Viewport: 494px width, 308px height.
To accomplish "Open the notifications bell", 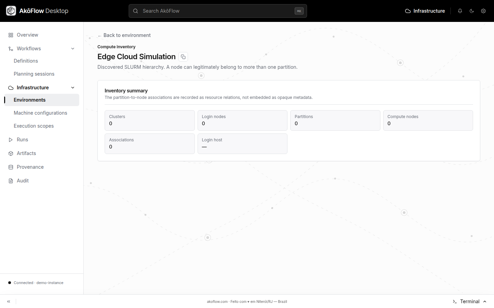I will (x=460, y=11).
